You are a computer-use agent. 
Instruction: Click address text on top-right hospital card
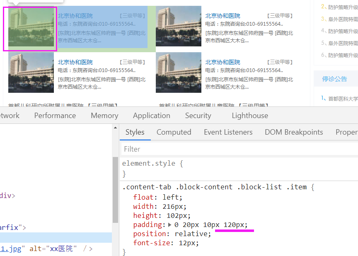click(x=249, y=37)
